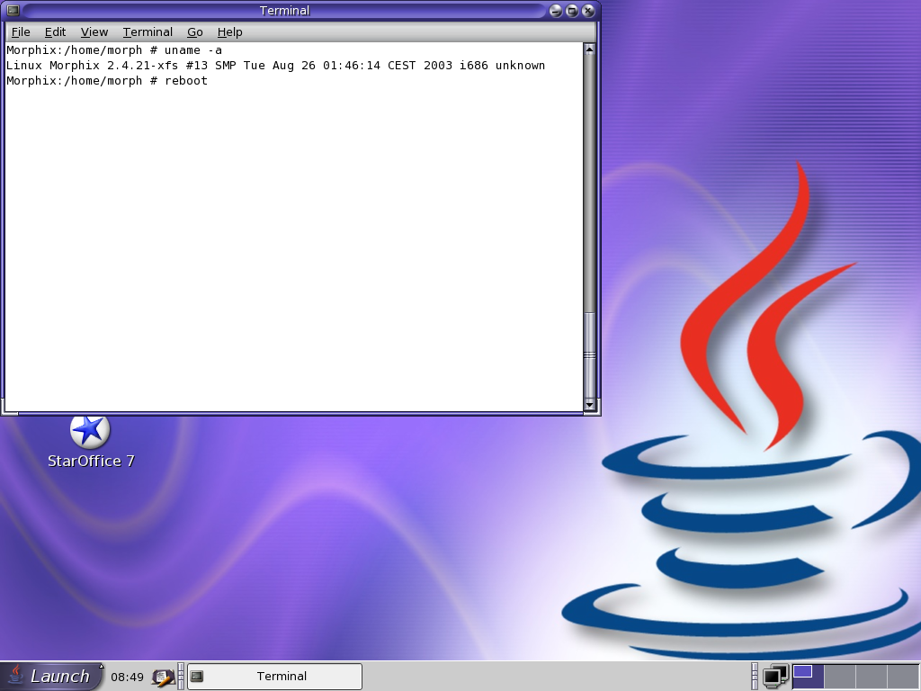921x691 pixels.
Task: Open the notes applet icon beside the clock
Action: [x=163, y=677]
